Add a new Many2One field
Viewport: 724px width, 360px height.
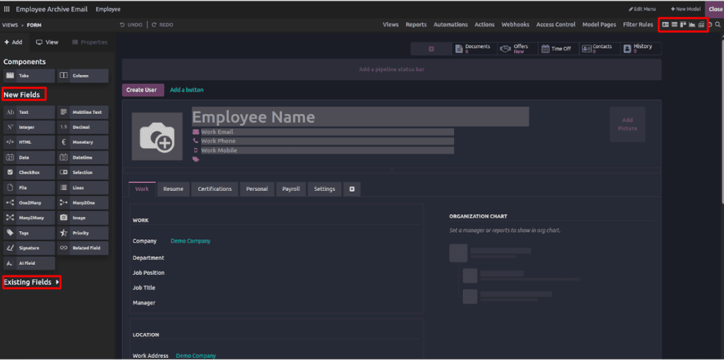click(83, 203)
